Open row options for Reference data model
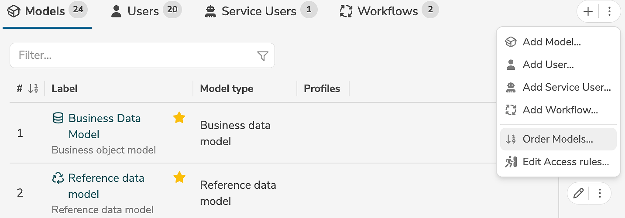 click(600, 193)
